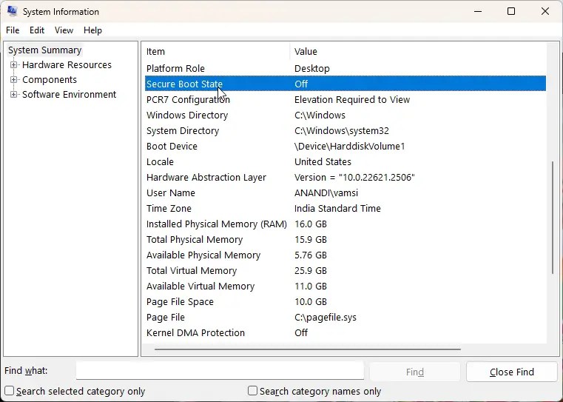Click the Elevation Required to View value

(x=352, y=99)
